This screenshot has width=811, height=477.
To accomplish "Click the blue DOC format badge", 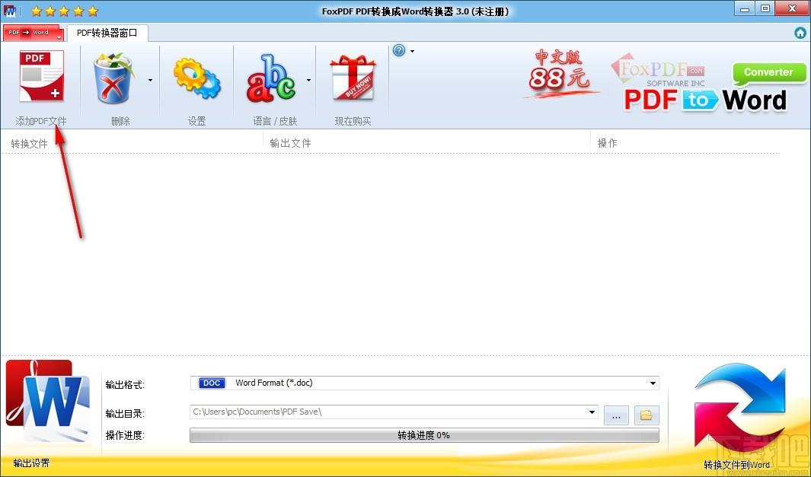I will 212,383.
